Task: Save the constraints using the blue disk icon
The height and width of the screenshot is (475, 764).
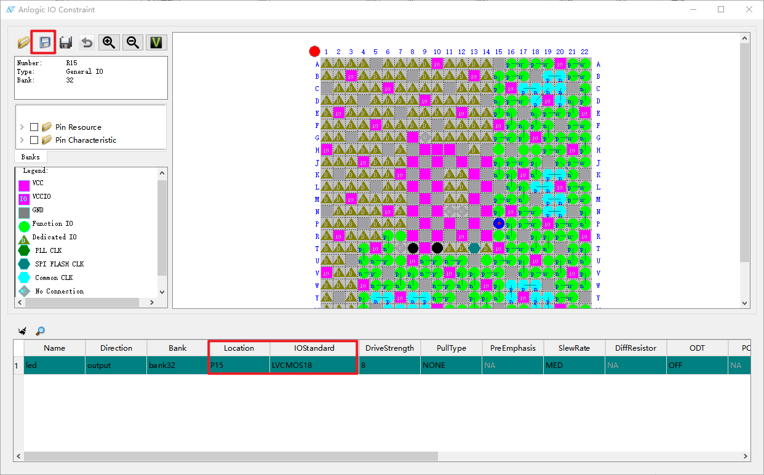Action: point(44,42)
